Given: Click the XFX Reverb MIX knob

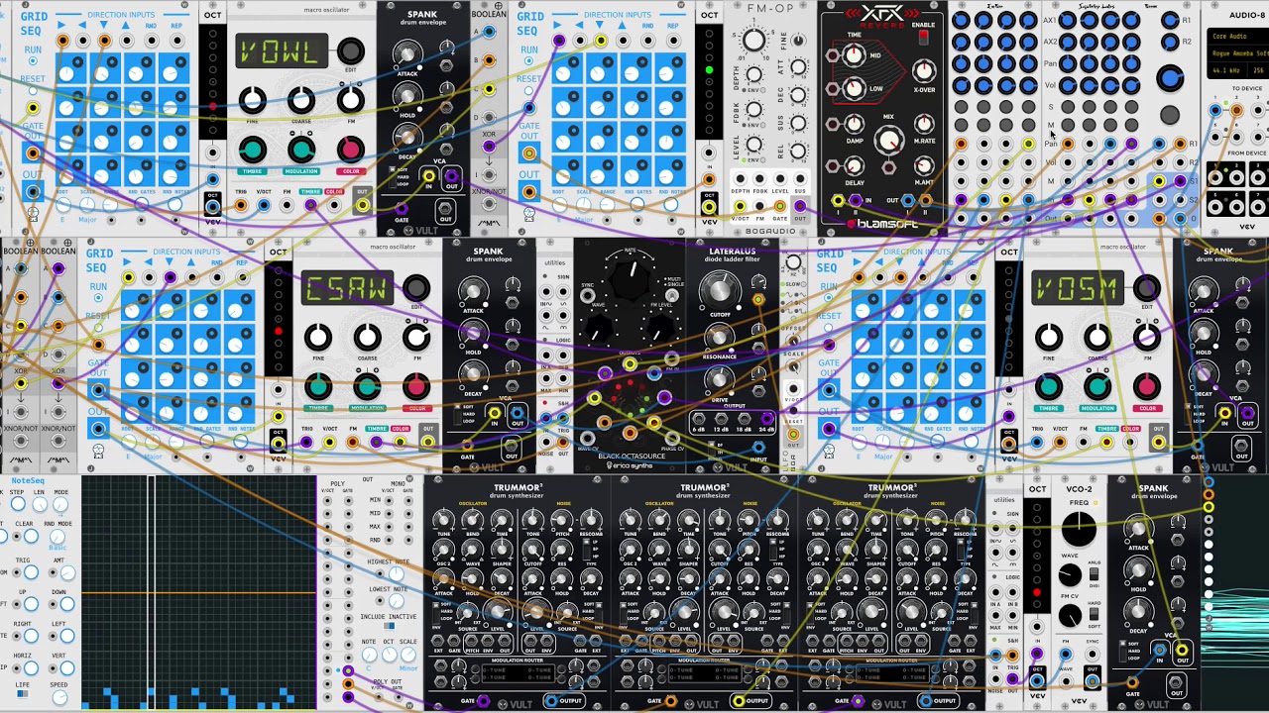Looking at the screenshot, I should 889,140.
